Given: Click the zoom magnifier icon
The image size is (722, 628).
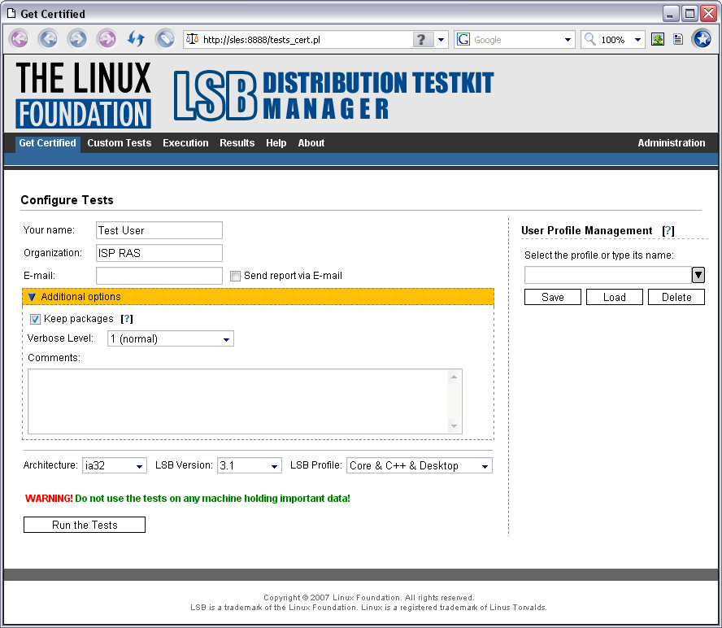Looking at the screenshot, I should (x=590, y=39).
